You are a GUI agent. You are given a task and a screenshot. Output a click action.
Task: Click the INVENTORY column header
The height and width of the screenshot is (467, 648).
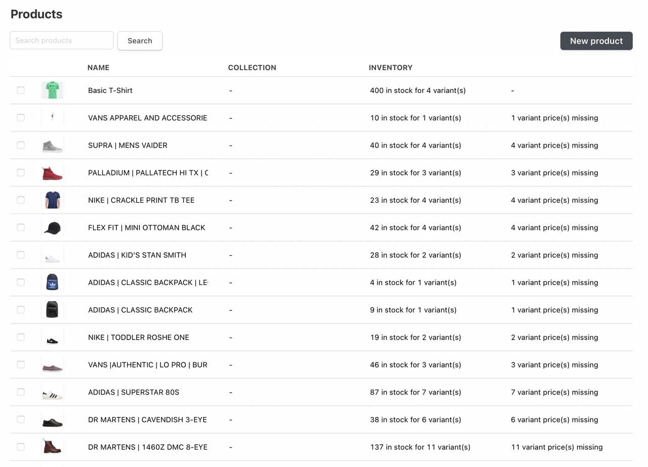tap(391, 67)
